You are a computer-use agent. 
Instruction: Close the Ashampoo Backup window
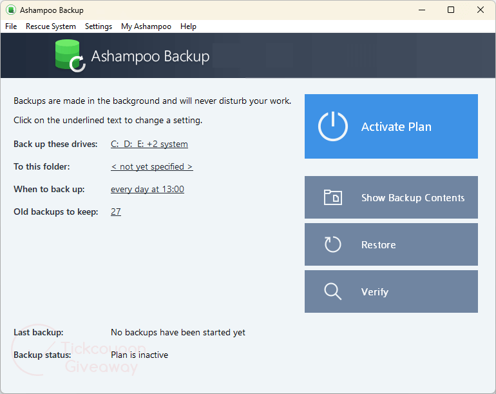pyautogui.click(x=480, y=10)
